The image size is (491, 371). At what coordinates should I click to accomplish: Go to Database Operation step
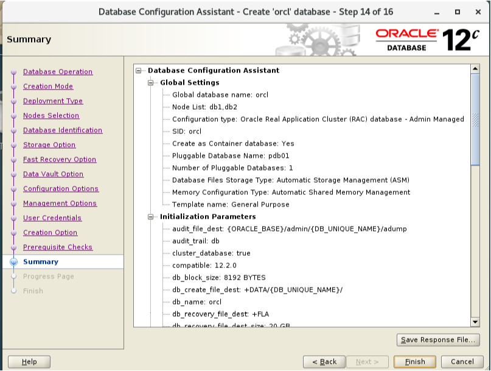coord(58,72)
